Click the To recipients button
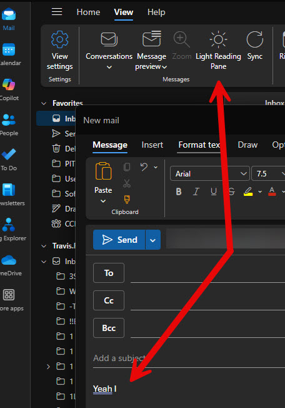 109,273
